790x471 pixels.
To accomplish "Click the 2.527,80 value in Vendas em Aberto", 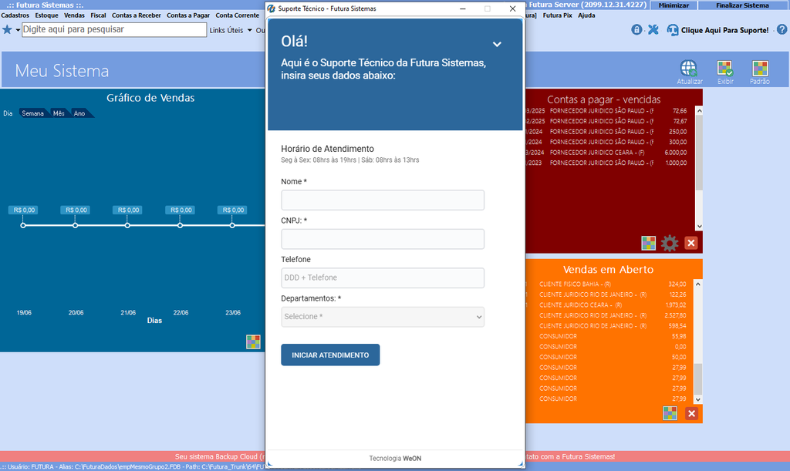I will 675,315.
